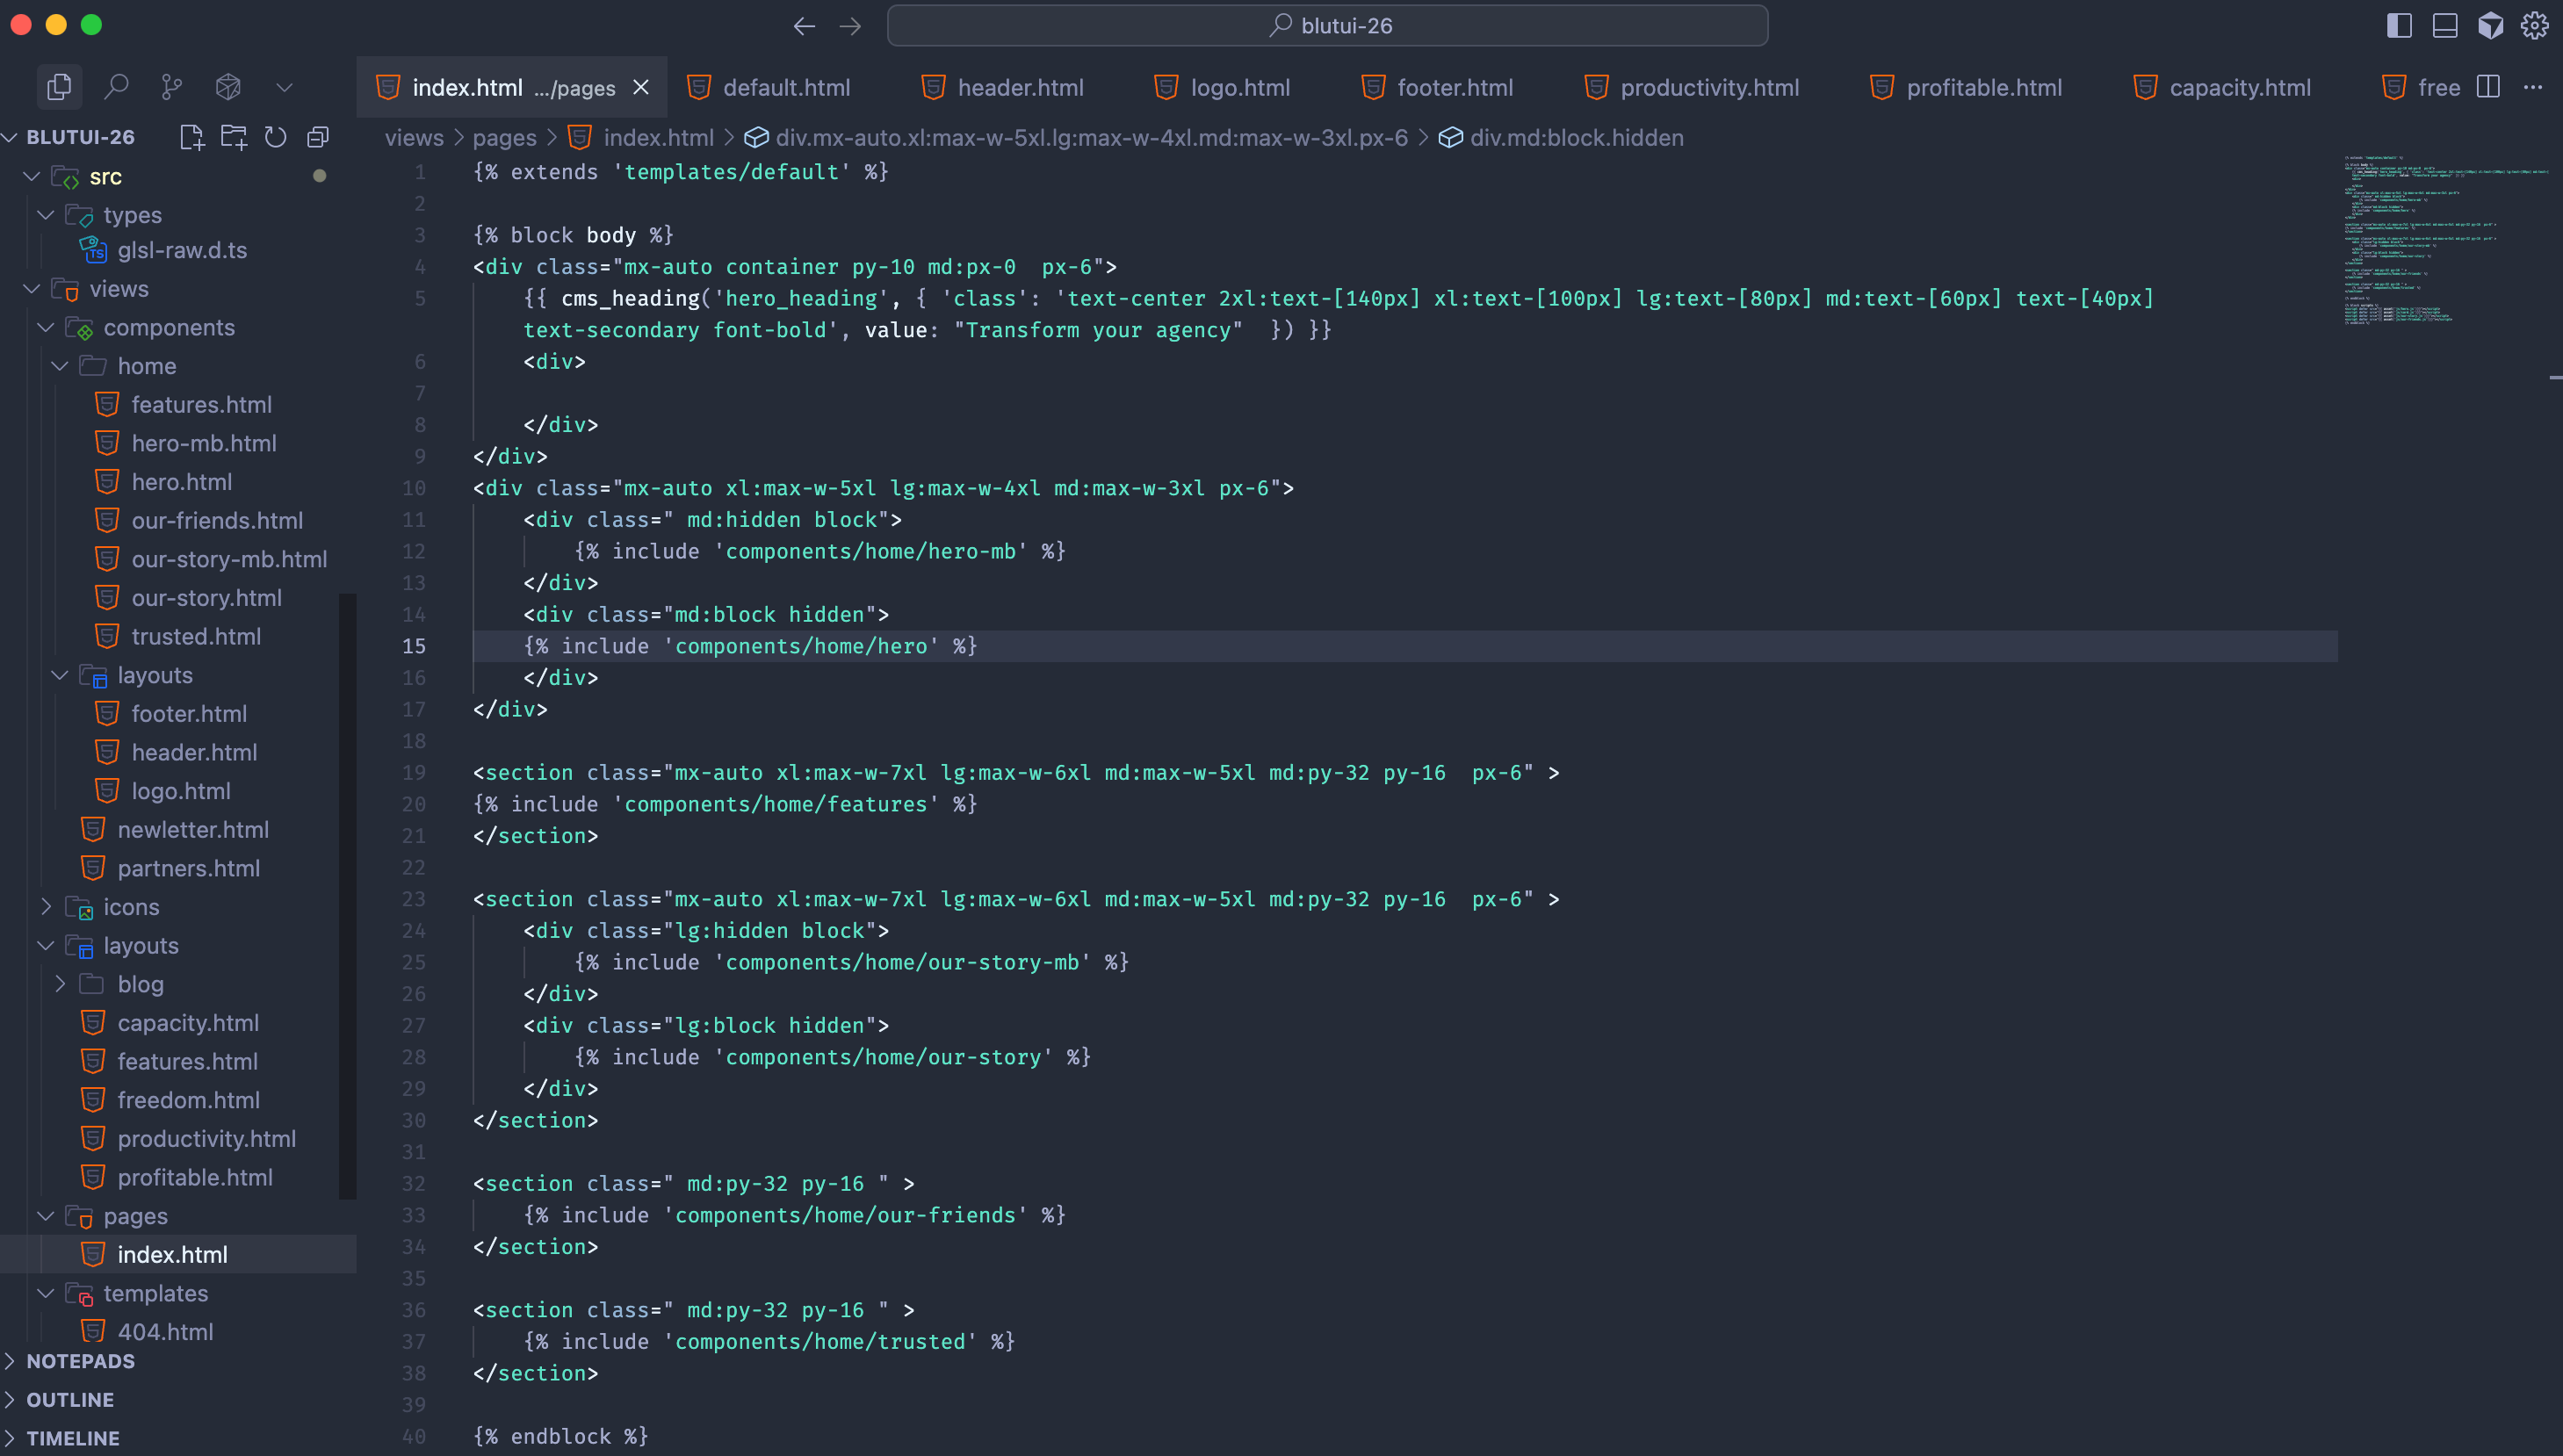Split the editor to the right
This screenshot has height=1456, width=2563.
pyautogui.click(x=2488, y=87)
